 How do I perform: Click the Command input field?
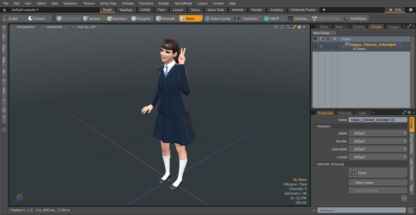click(361, 210)
